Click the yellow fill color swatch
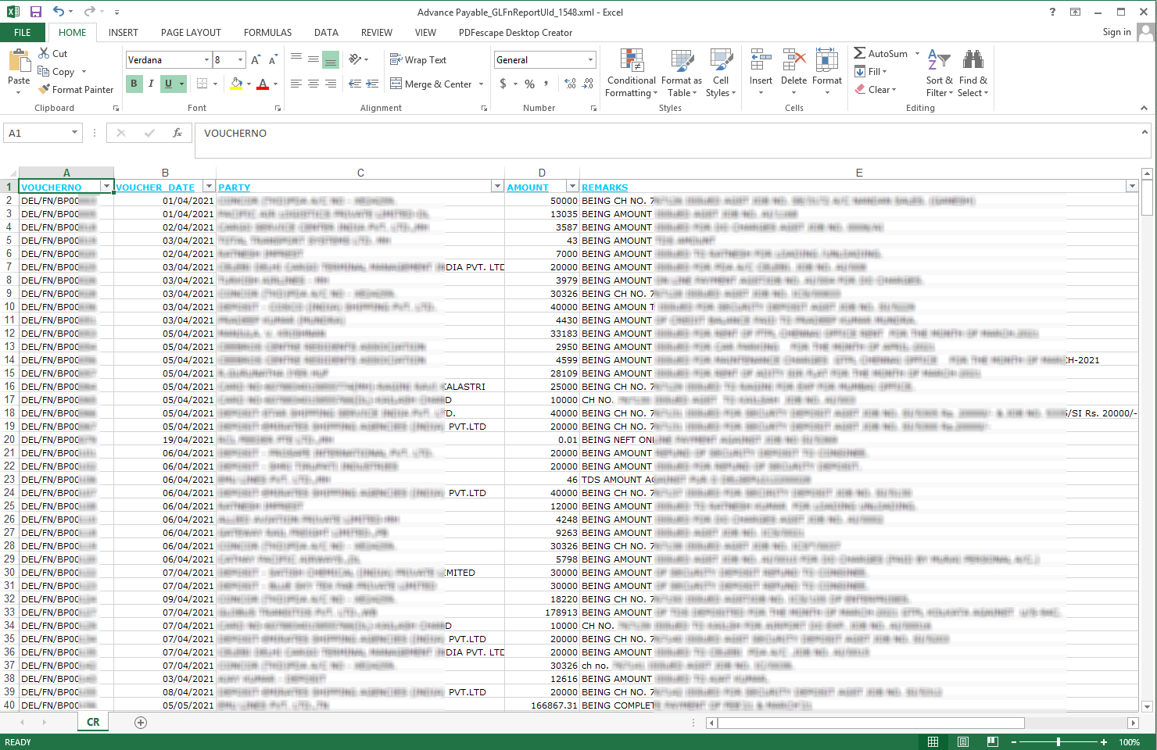Screen dimensions: 1157x750 (x=236, y=84)
